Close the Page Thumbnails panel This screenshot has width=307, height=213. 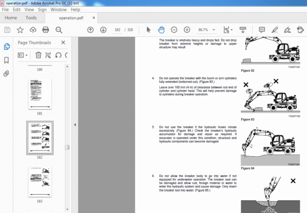[63, 42]
